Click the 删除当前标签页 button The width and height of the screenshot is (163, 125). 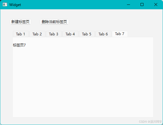click(x=54, y=22)
